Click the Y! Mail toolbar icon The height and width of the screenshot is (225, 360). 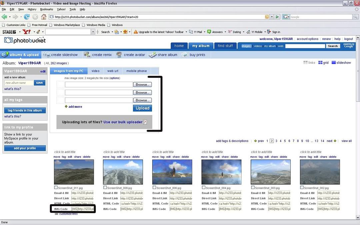pos(191,32)
